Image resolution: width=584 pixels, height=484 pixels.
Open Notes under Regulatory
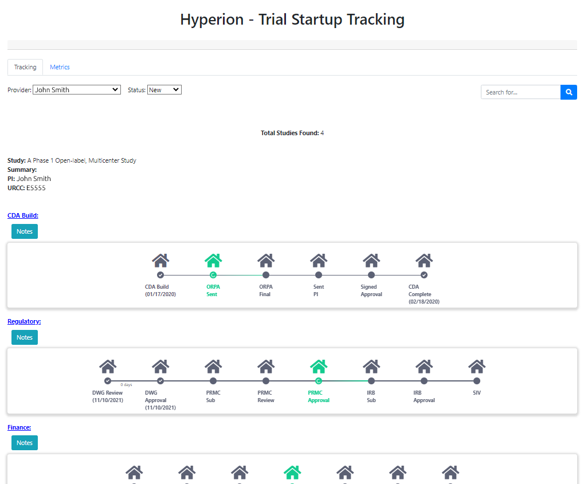coord(25,337)
